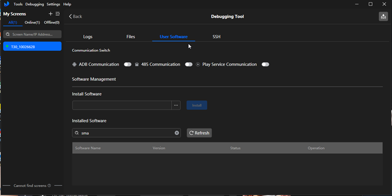
Task: Open the Settings menu
Action: pos(53,4)
